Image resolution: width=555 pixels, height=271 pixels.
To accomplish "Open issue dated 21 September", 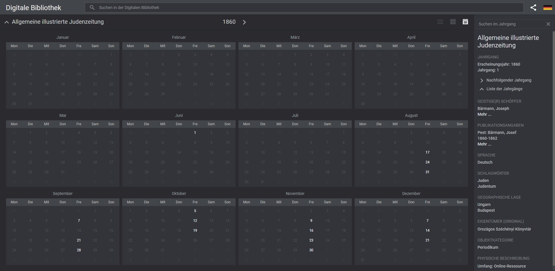I will point(79,240).
